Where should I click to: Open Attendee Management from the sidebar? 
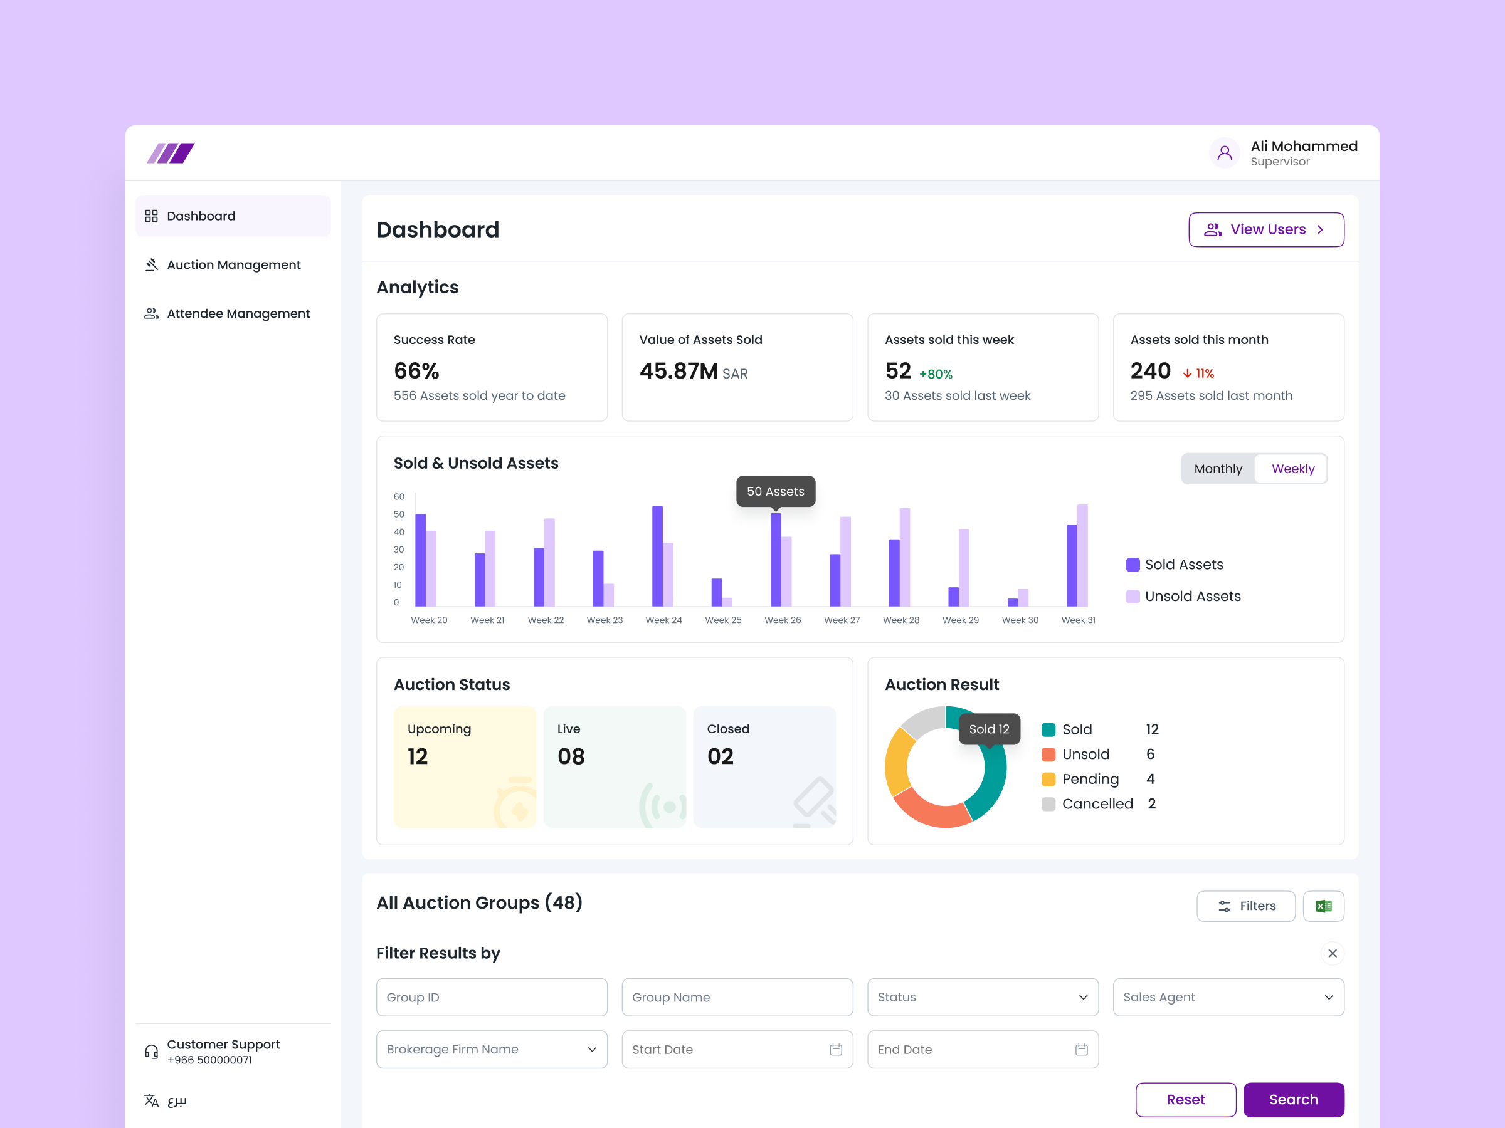(238, 313)
